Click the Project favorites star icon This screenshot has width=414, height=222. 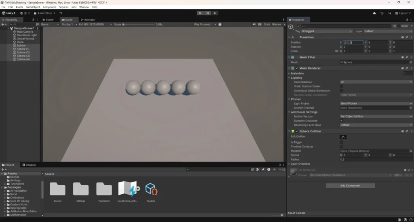coord(275,170)
